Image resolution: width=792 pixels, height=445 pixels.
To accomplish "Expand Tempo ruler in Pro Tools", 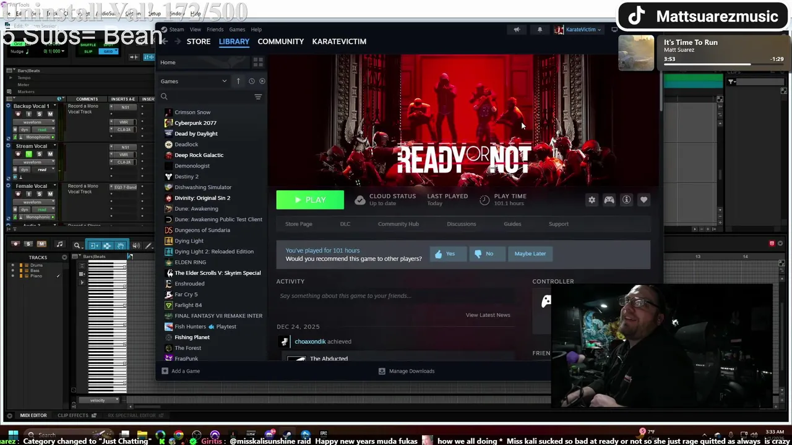I will (x=10, y=78).
